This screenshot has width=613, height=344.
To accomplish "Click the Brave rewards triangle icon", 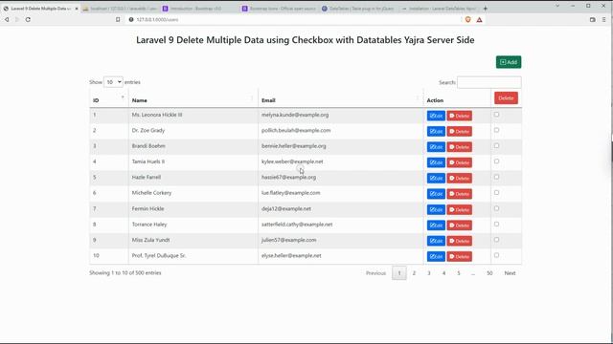I will (x=479, y=19).
